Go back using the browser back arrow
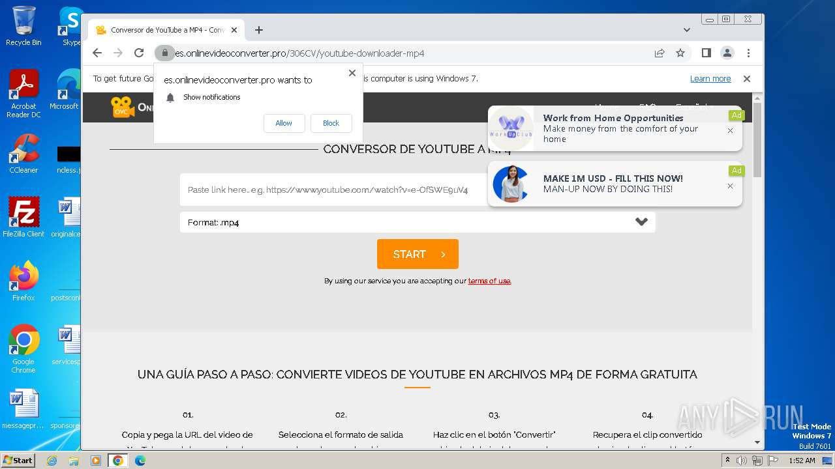 point(97,53)
